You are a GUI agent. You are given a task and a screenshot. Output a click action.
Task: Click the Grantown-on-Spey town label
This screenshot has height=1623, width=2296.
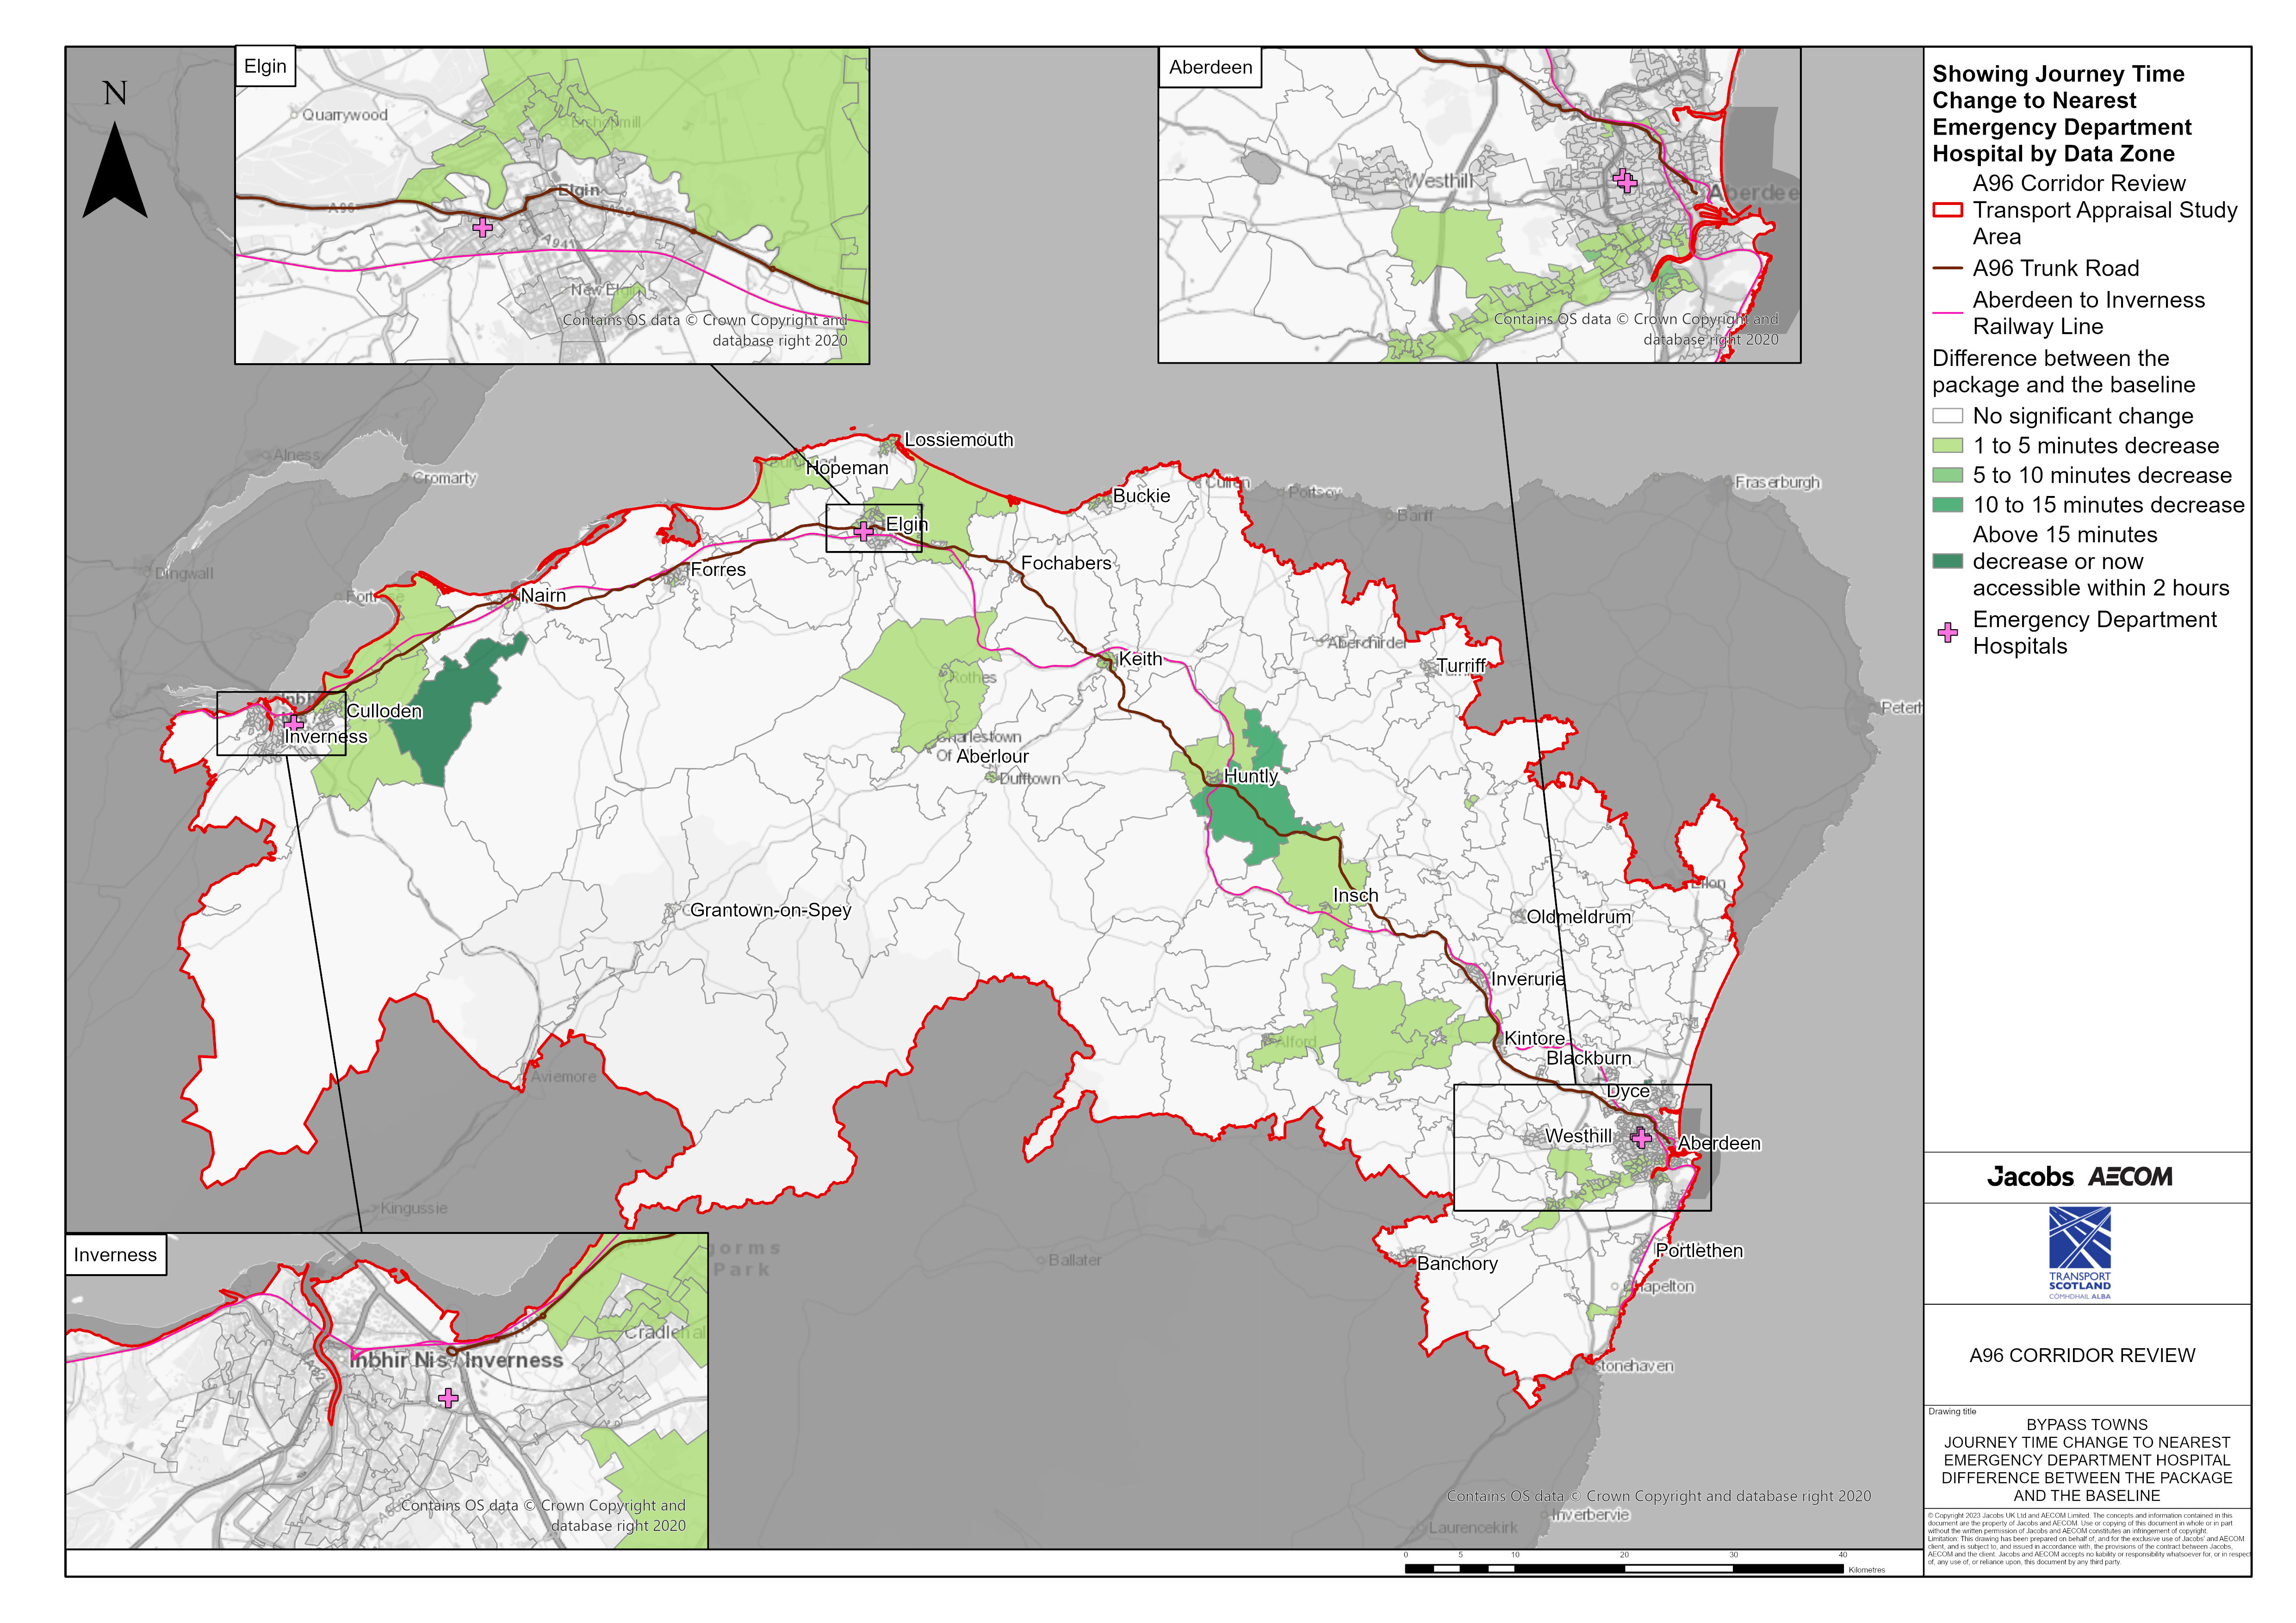770,910
